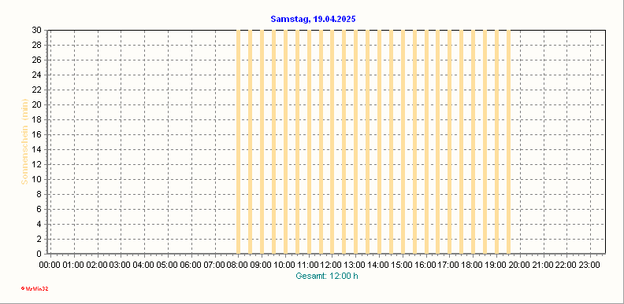Click the chart title Samstag, 19.04.2025
Image resolution: width=624 pixels, height=304 pixels.
pyautogui.click(x=313, y=19)
